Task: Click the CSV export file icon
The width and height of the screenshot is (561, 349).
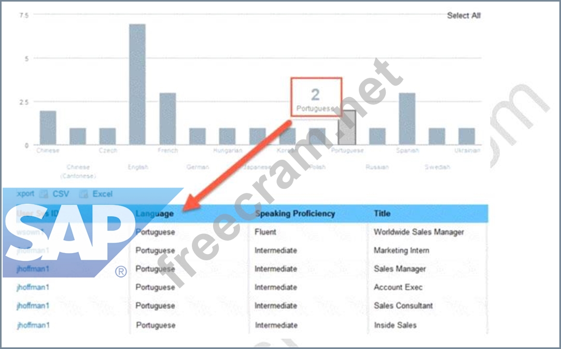Action: 44,194
